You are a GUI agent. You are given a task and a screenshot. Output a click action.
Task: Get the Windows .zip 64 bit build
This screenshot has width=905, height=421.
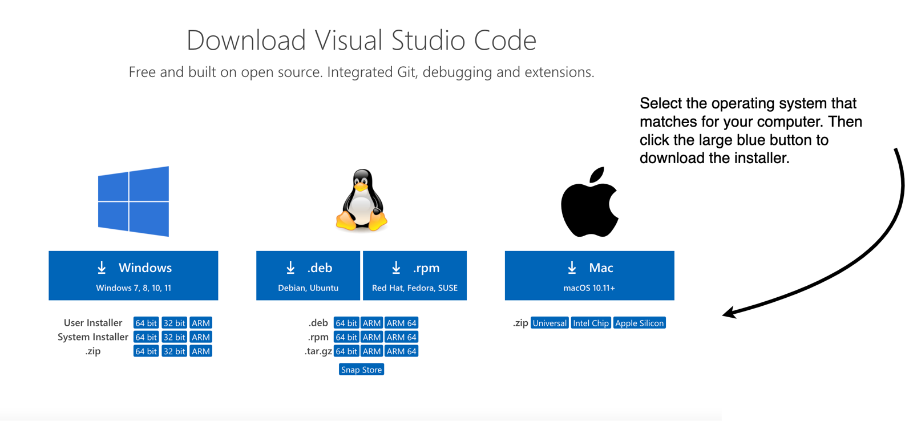coord(146,351)
